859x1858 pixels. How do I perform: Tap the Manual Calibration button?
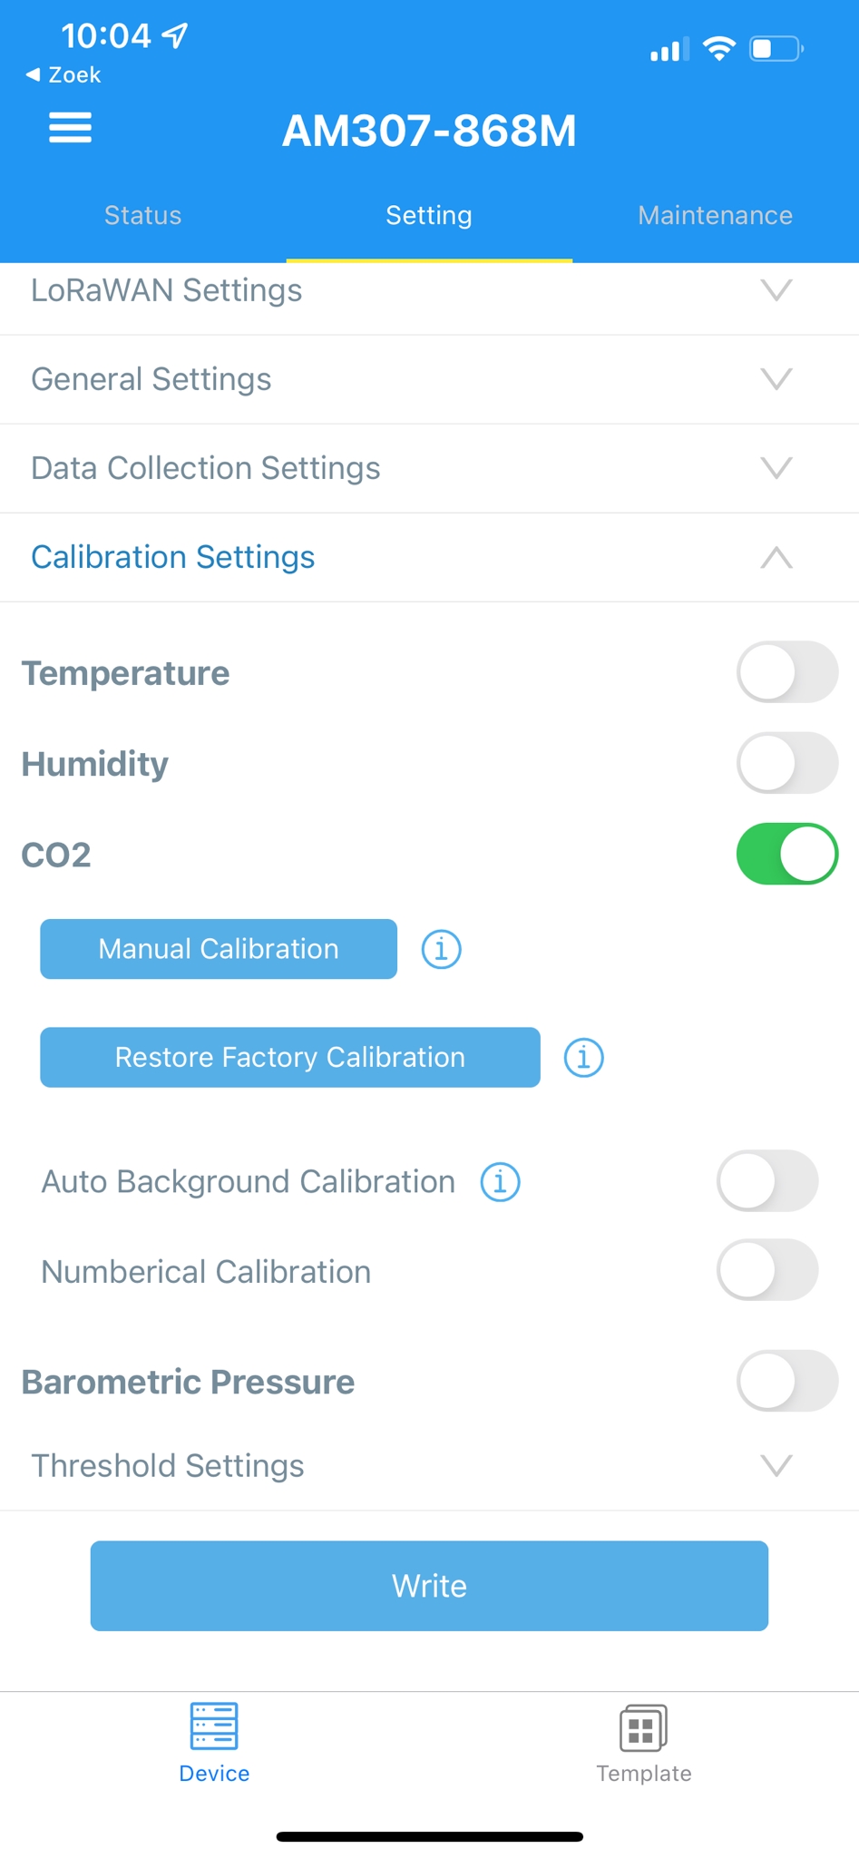(x=219, y=949)
